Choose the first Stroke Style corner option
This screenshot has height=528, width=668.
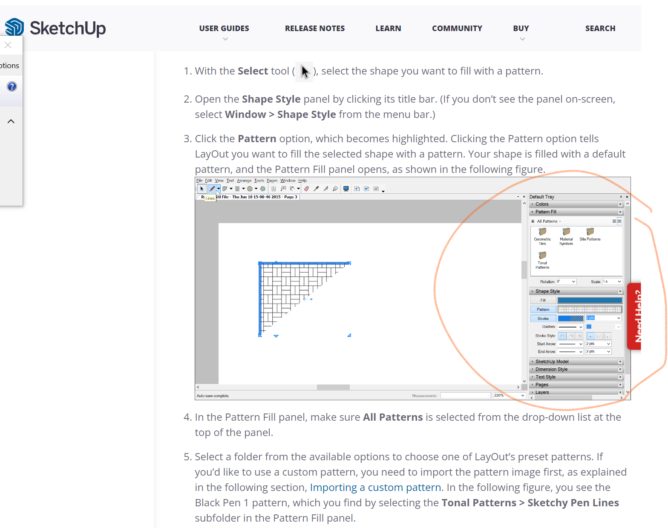click(562, 336)
